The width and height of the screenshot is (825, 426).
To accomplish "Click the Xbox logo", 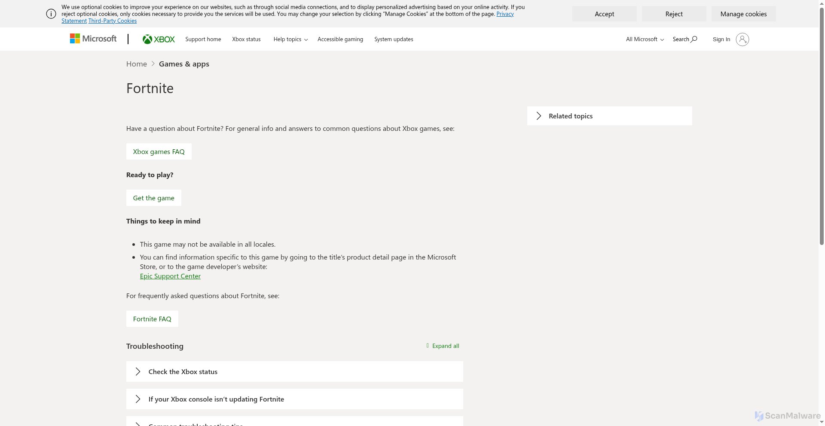I will click(x=159, y=39).
